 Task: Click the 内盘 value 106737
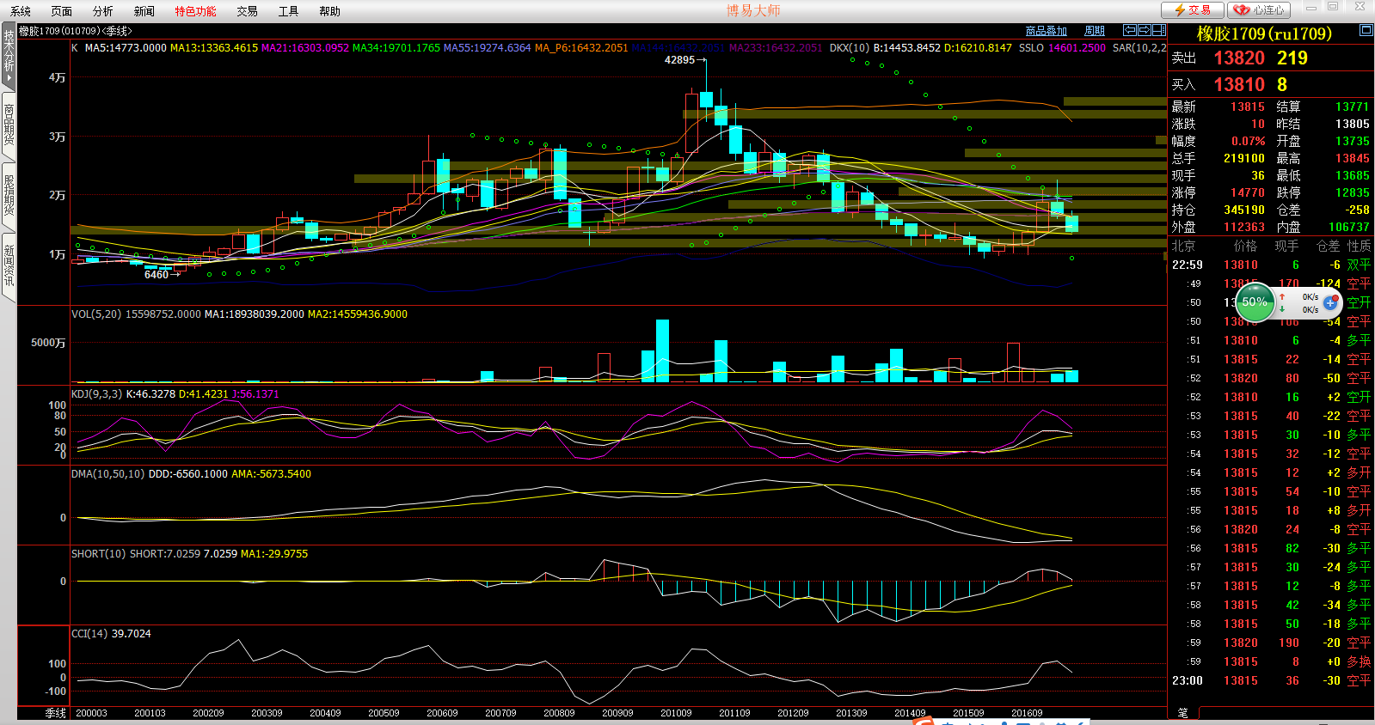coord(1348,227)
